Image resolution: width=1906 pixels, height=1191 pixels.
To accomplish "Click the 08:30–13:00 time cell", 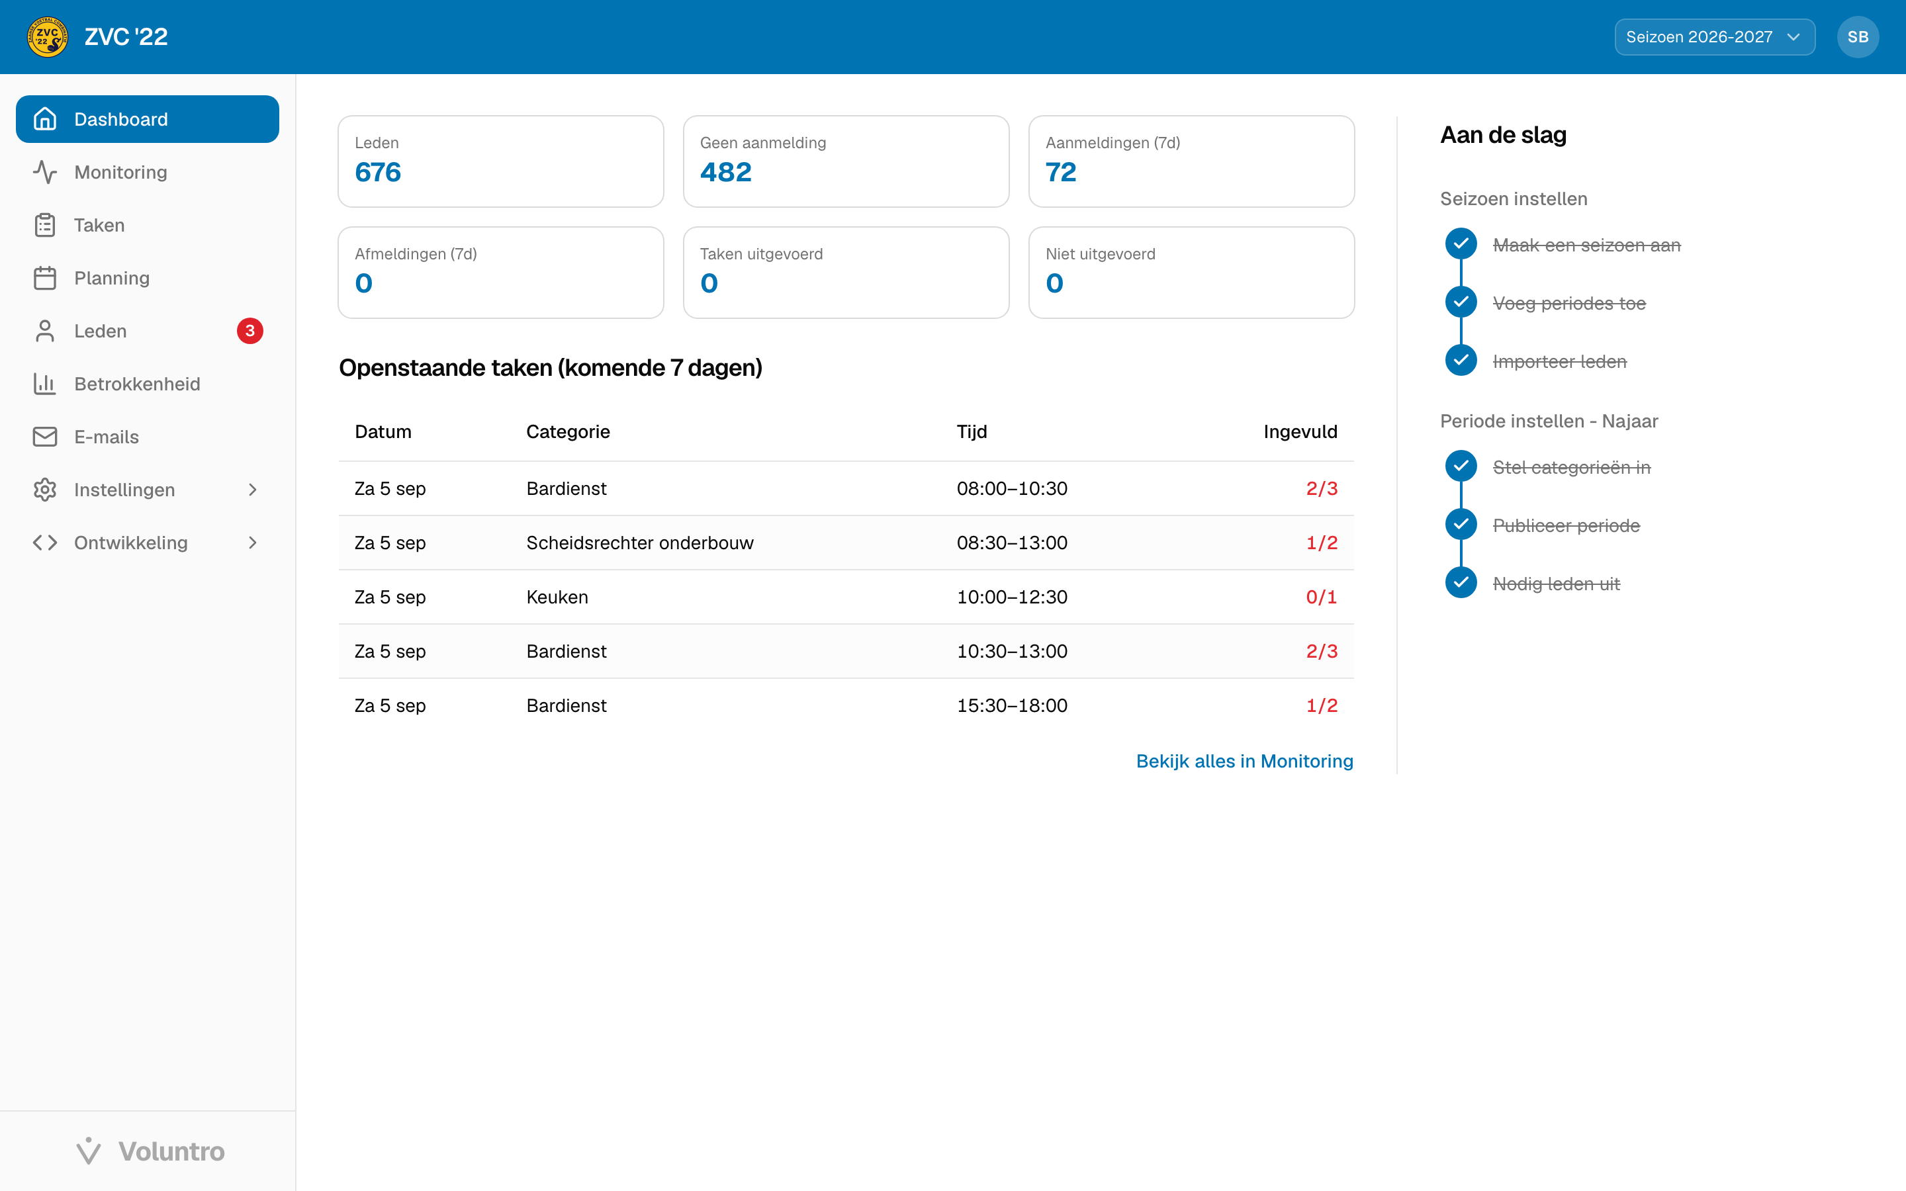I will (1012, 543).
